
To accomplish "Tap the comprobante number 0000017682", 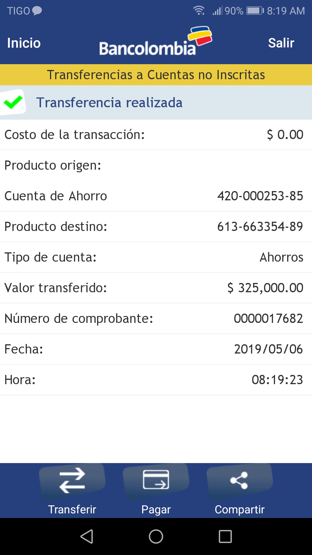I will (x=268, y=319).
